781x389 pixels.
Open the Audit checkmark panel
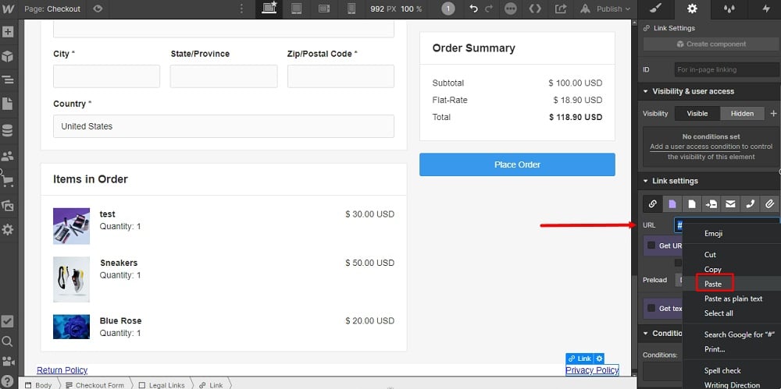(8, 321)
